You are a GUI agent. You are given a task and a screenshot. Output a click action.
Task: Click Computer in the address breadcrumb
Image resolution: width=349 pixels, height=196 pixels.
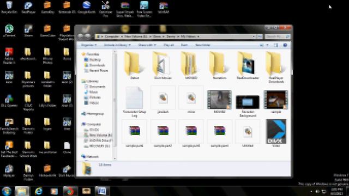112,36
